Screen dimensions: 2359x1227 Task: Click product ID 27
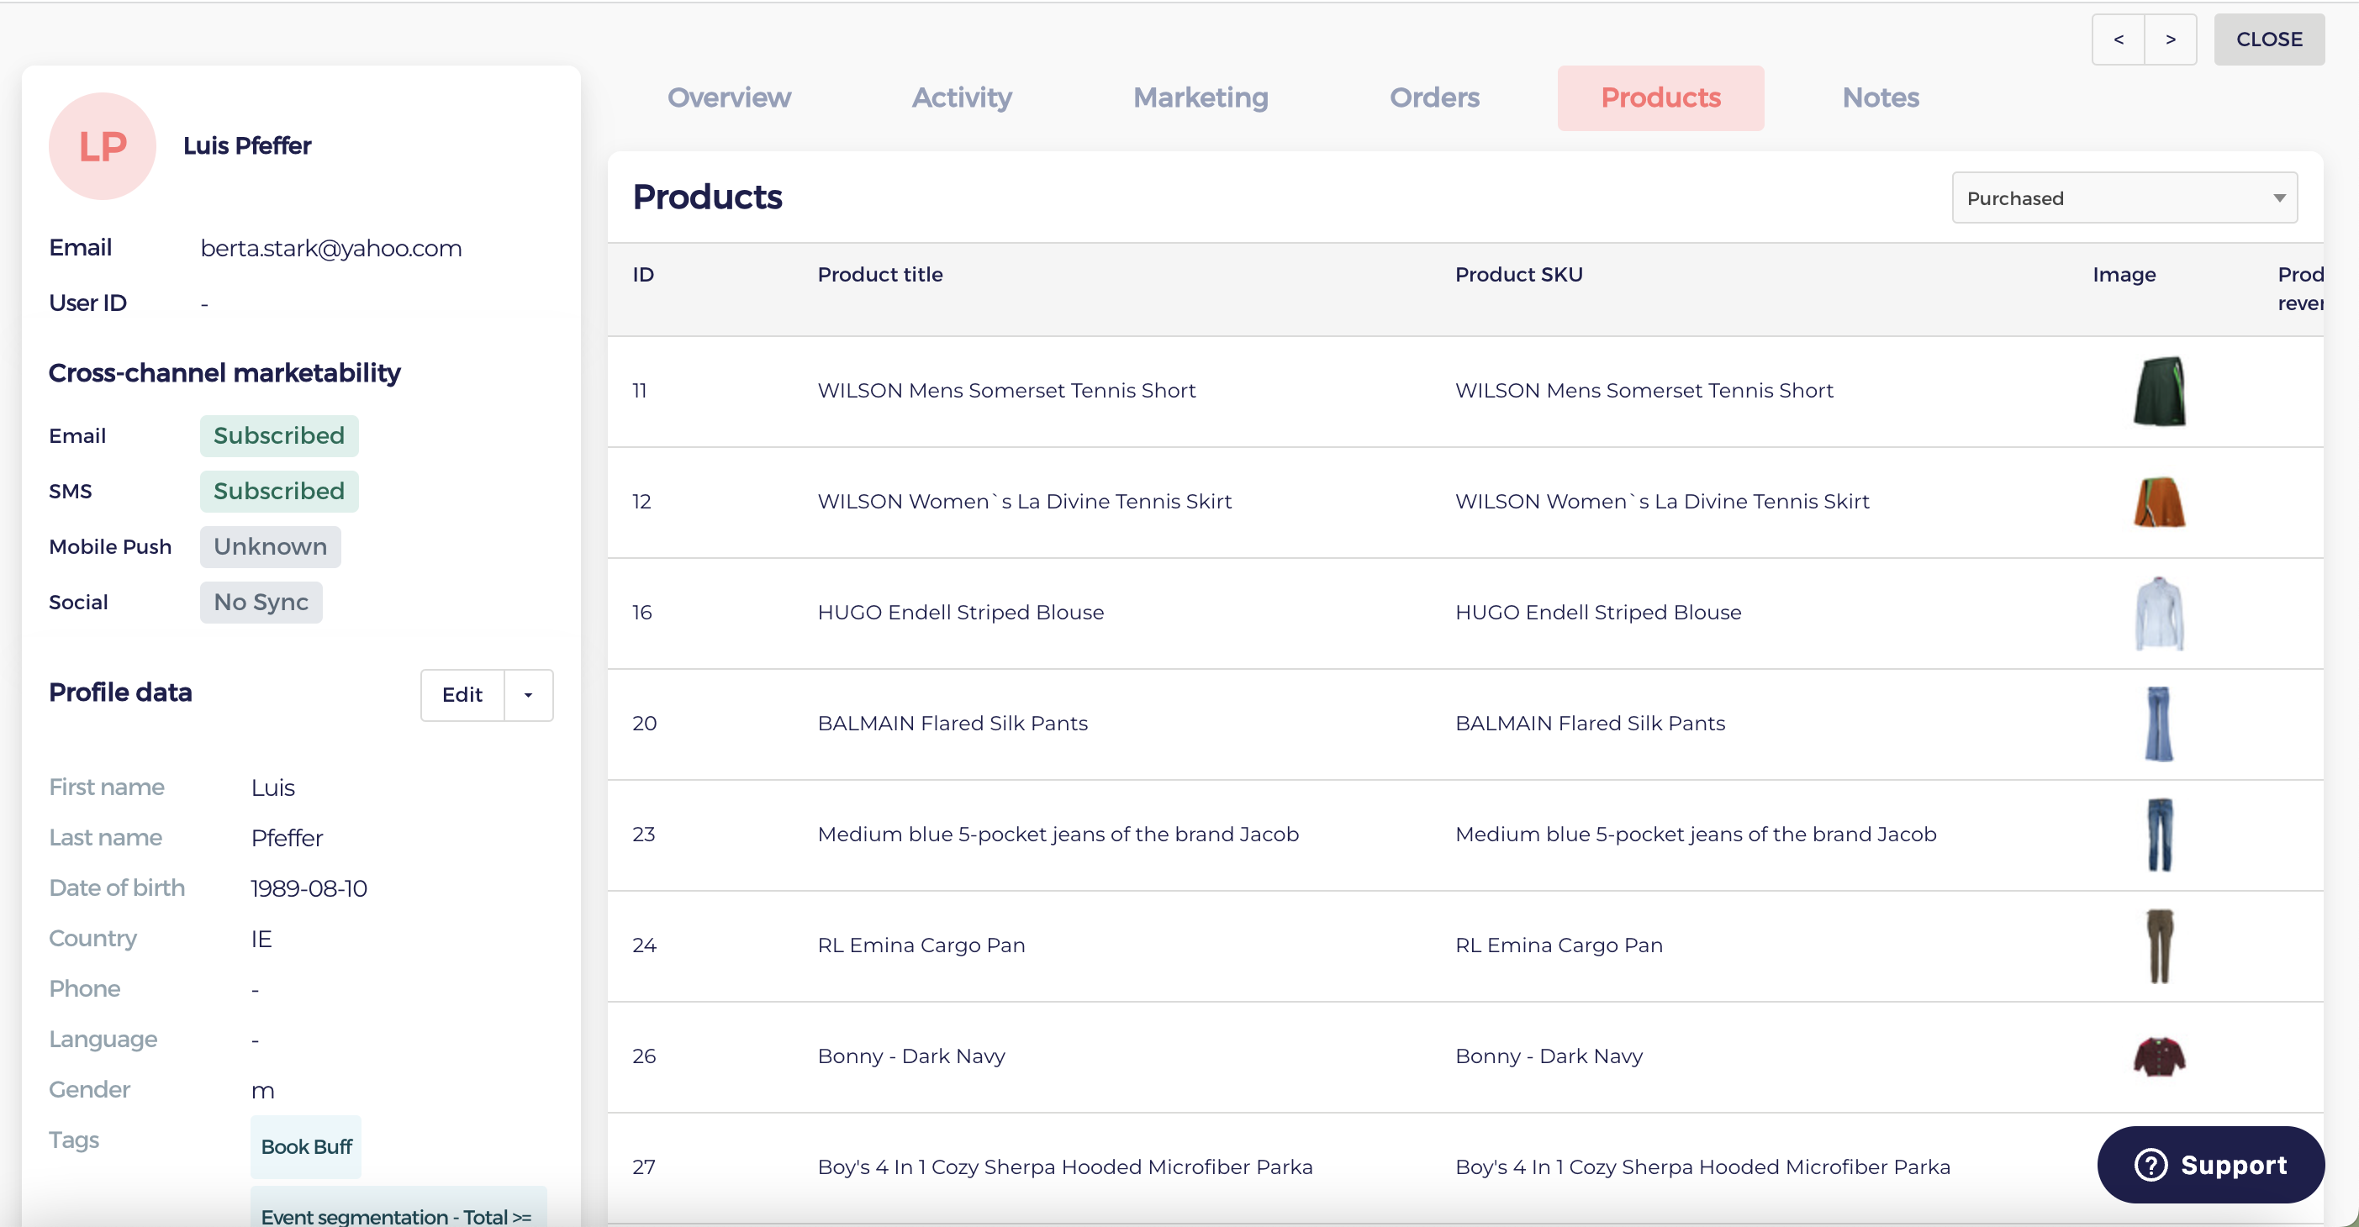[x=644, y=1166]
